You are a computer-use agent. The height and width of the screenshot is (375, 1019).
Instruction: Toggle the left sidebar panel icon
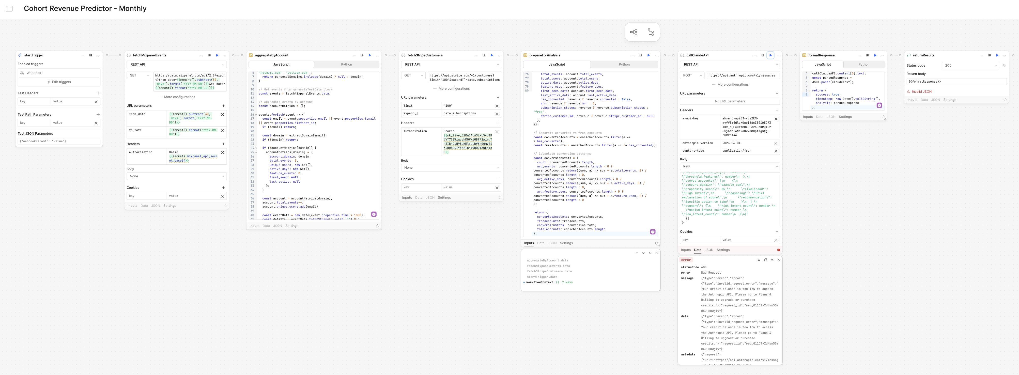9,9
